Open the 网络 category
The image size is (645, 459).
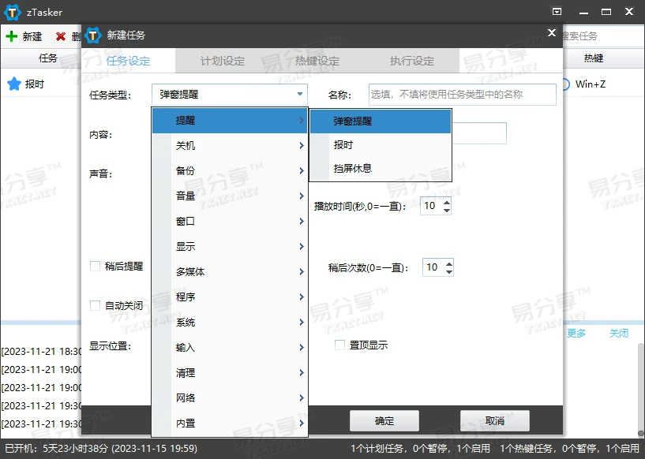tap(230, 397)
